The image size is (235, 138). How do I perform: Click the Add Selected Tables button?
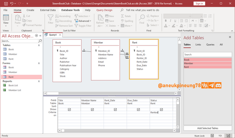point(207,128)
